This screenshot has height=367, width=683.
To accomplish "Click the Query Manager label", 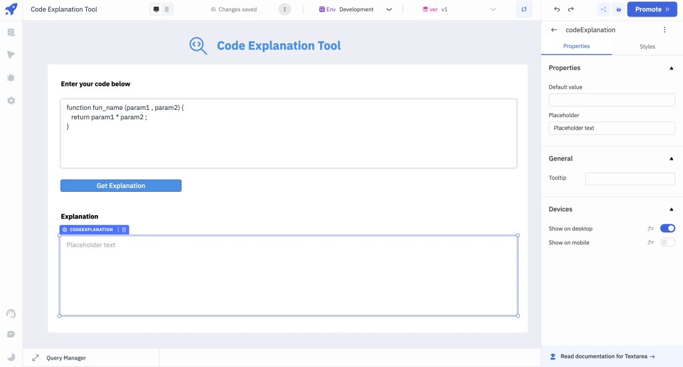I will pos(66,358).
